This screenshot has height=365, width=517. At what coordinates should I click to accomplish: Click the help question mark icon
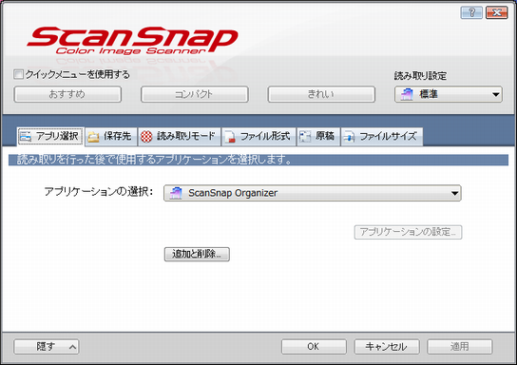[x=471, y=12]
